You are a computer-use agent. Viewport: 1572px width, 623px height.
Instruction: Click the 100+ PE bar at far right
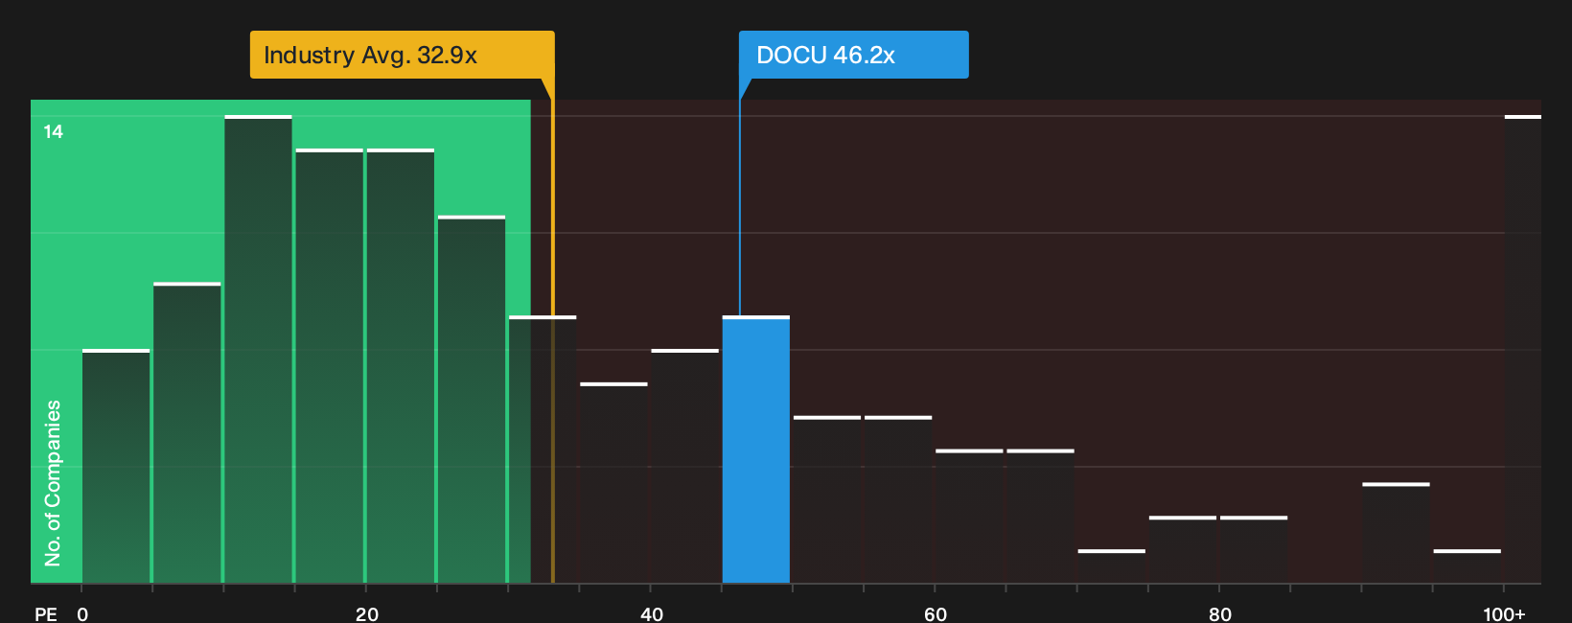pos(1523,349)
